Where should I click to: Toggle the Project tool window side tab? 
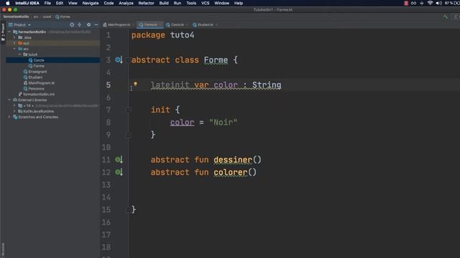coord(3,32)
